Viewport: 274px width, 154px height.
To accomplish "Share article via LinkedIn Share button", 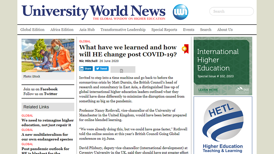I will (x=86, y=69).
